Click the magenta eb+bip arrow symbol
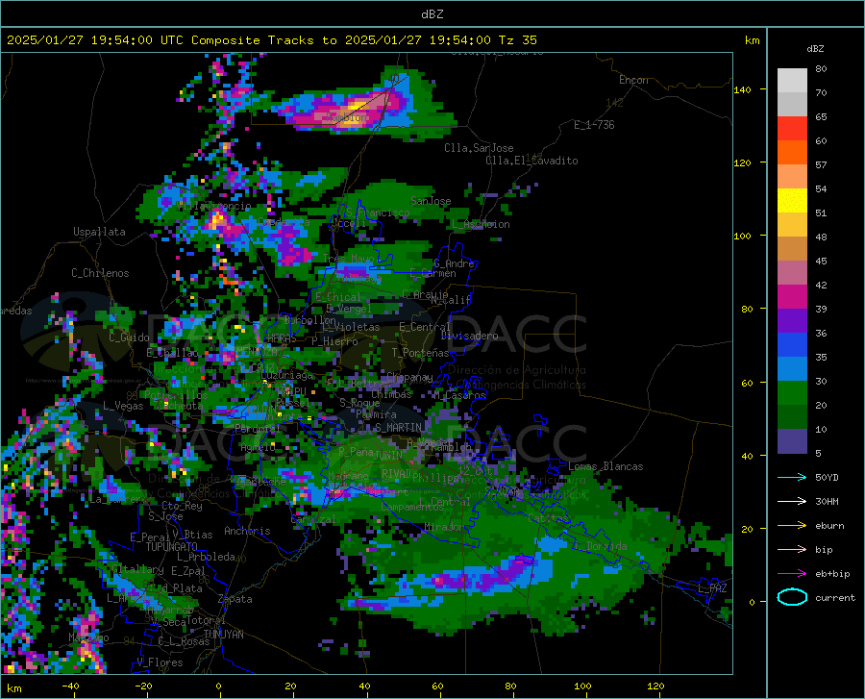Image resolution: width=865 pixels, height=699 pixels. tap(792, 574)
